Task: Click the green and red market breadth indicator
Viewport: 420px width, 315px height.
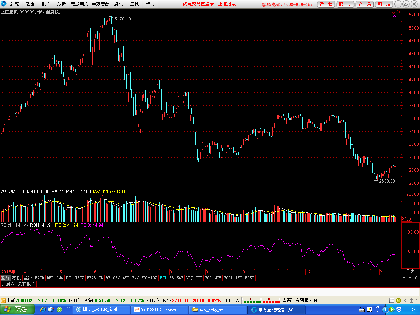Action: point(261,300)
